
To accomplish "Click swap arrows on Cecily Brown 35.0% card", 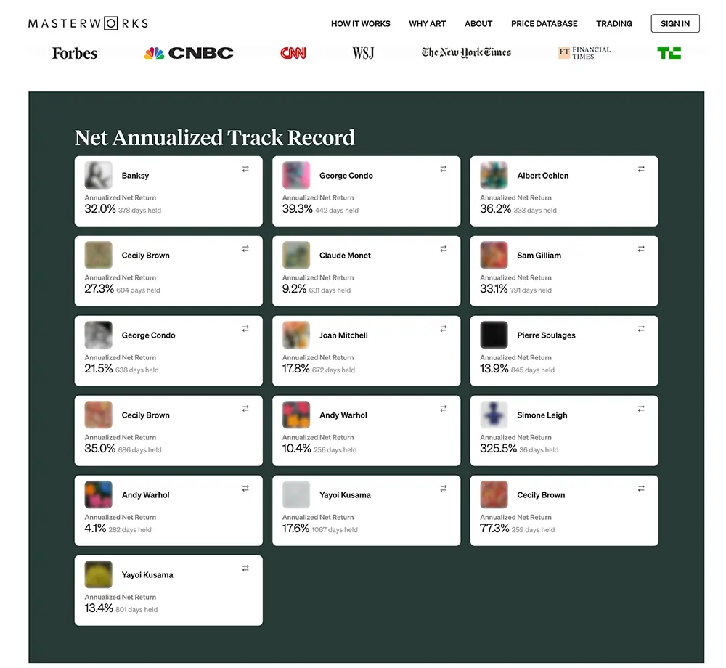I will 245,408.
